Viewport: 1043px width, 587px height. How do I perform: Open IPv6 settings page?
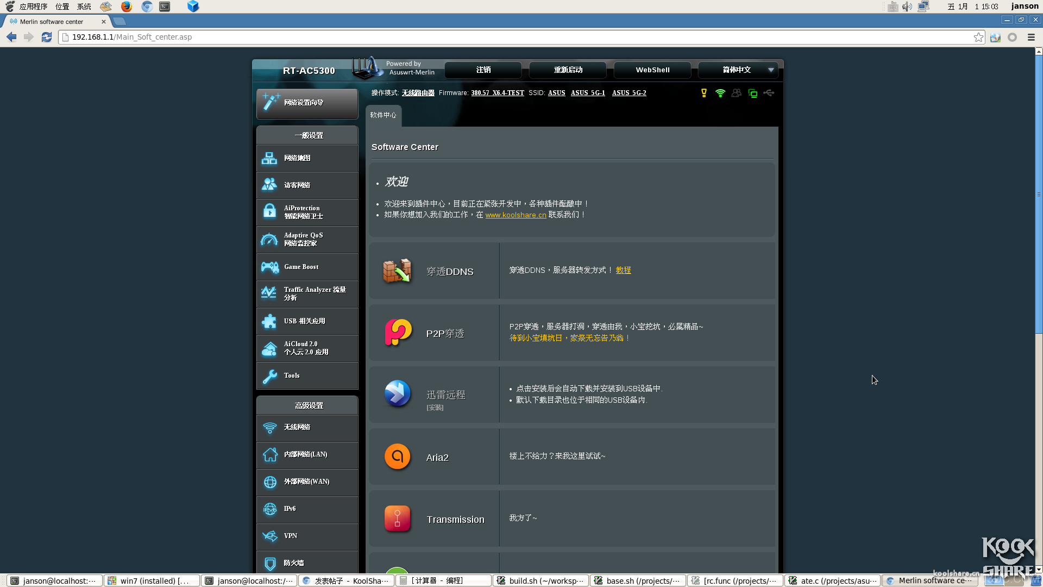click(307, 509)
